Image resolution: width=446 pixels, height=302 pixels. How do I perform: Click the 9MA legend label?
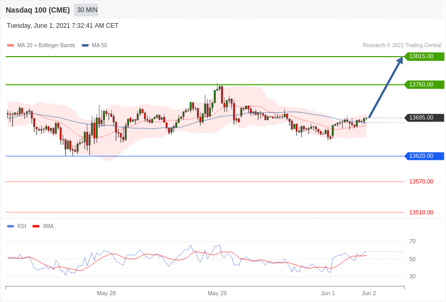[48, 226]
